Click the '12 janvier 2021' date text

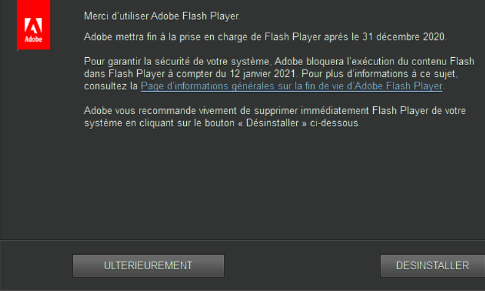(x=262, y=74)
